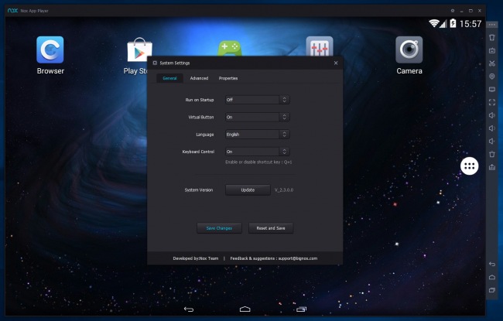Tap Android navigation bar home button
Viewport: 503px width, 321px height.
245,309
